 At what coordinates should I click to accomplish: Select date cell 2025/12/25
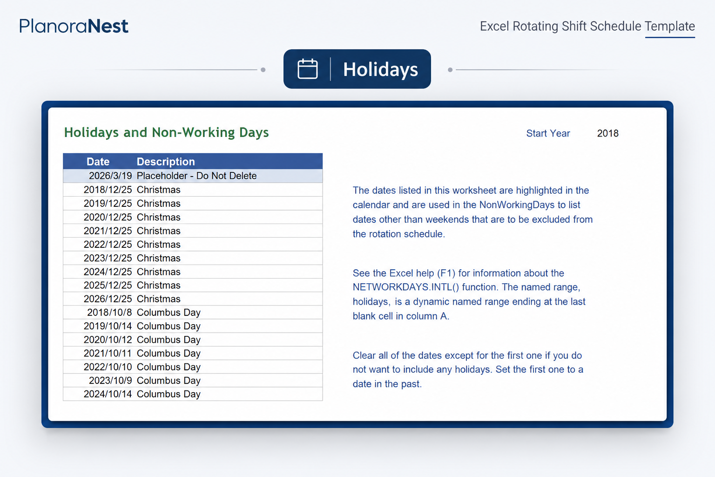[108, 285]
